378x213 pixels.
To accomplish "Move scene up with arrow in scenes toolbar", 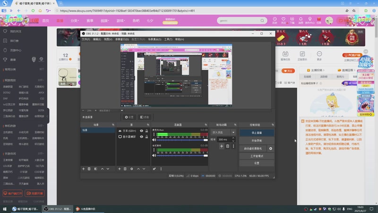I will (102, 169).
